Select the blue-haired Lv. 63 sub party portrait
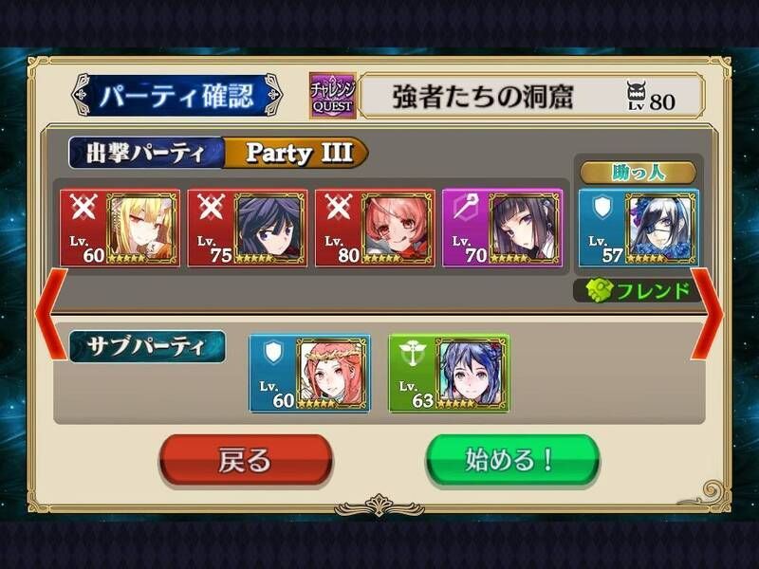 pyautogui.click(x=472, y=373)
